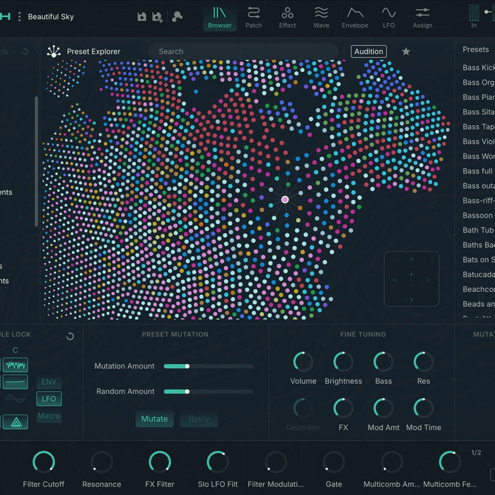
Task: Focus the preset Search field
Action: (x=243, y=52)
